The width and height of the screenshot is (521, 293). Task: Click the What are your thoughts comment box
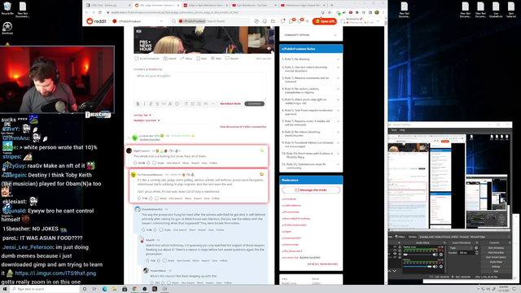point(199,85)
